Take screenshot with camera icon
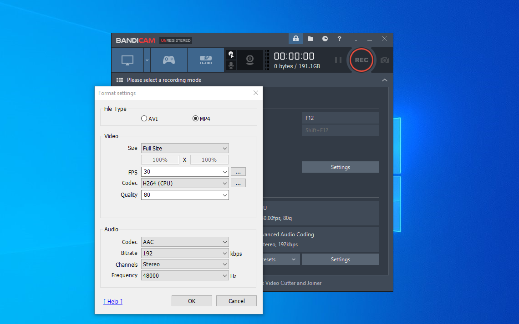This screenshot has height=324, width=519. 385,60
